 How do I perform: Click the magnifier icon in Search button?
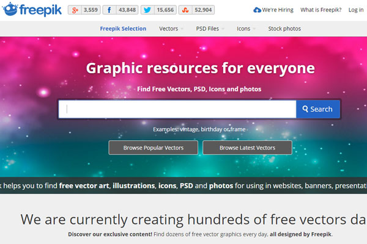click(305, 109)
